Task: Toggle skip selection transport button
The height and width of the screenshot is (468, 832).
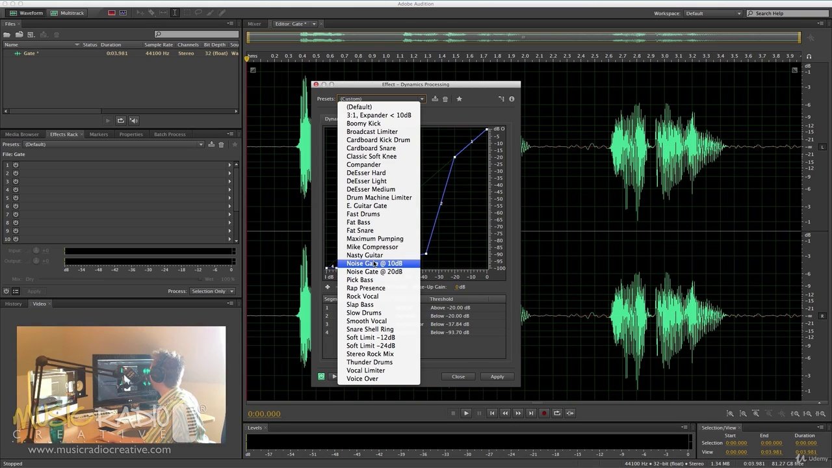Action: [x=570, y=413]
